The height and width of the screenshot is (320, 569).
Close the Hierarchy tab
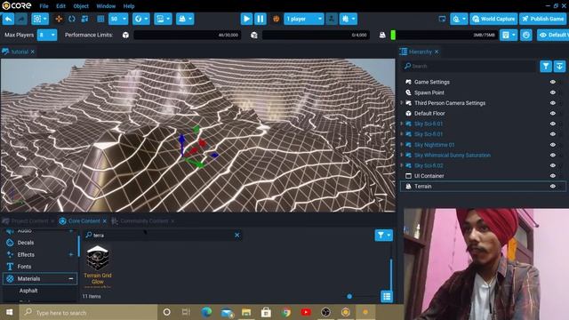(x=437, y=52)
